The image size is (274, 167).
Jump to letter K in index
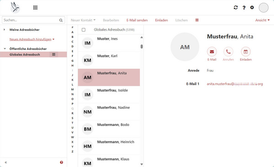pyautogui.click(x=73, y=80)
